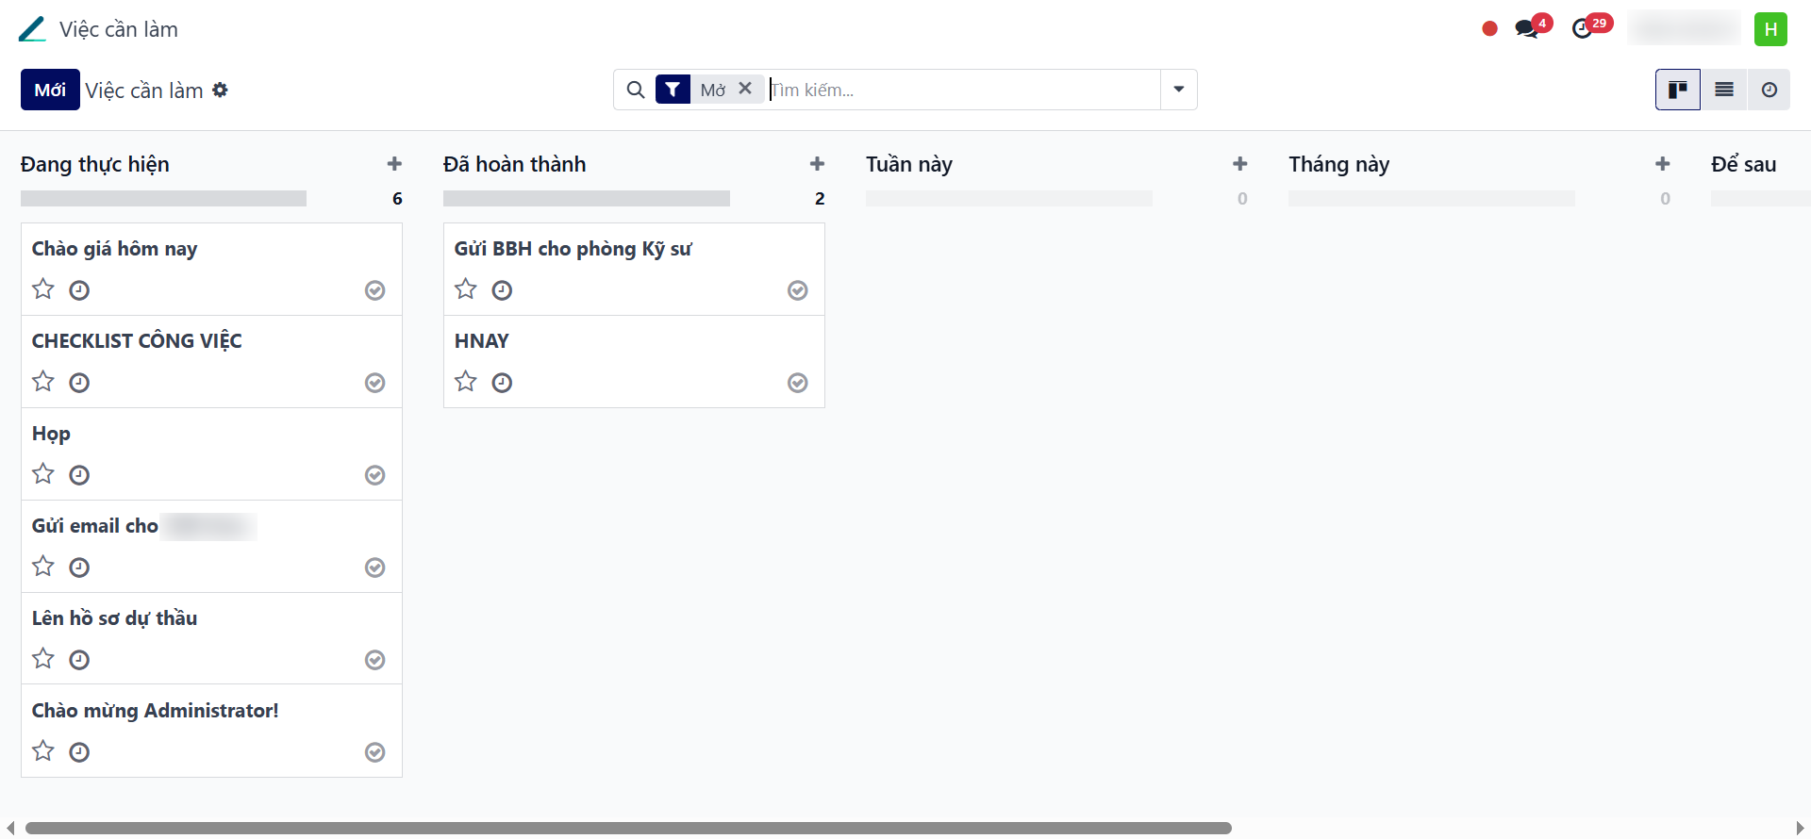Remove the Mở filter tag
Image resolution: width=1811 pixels, height=839 pixels.
745,89
